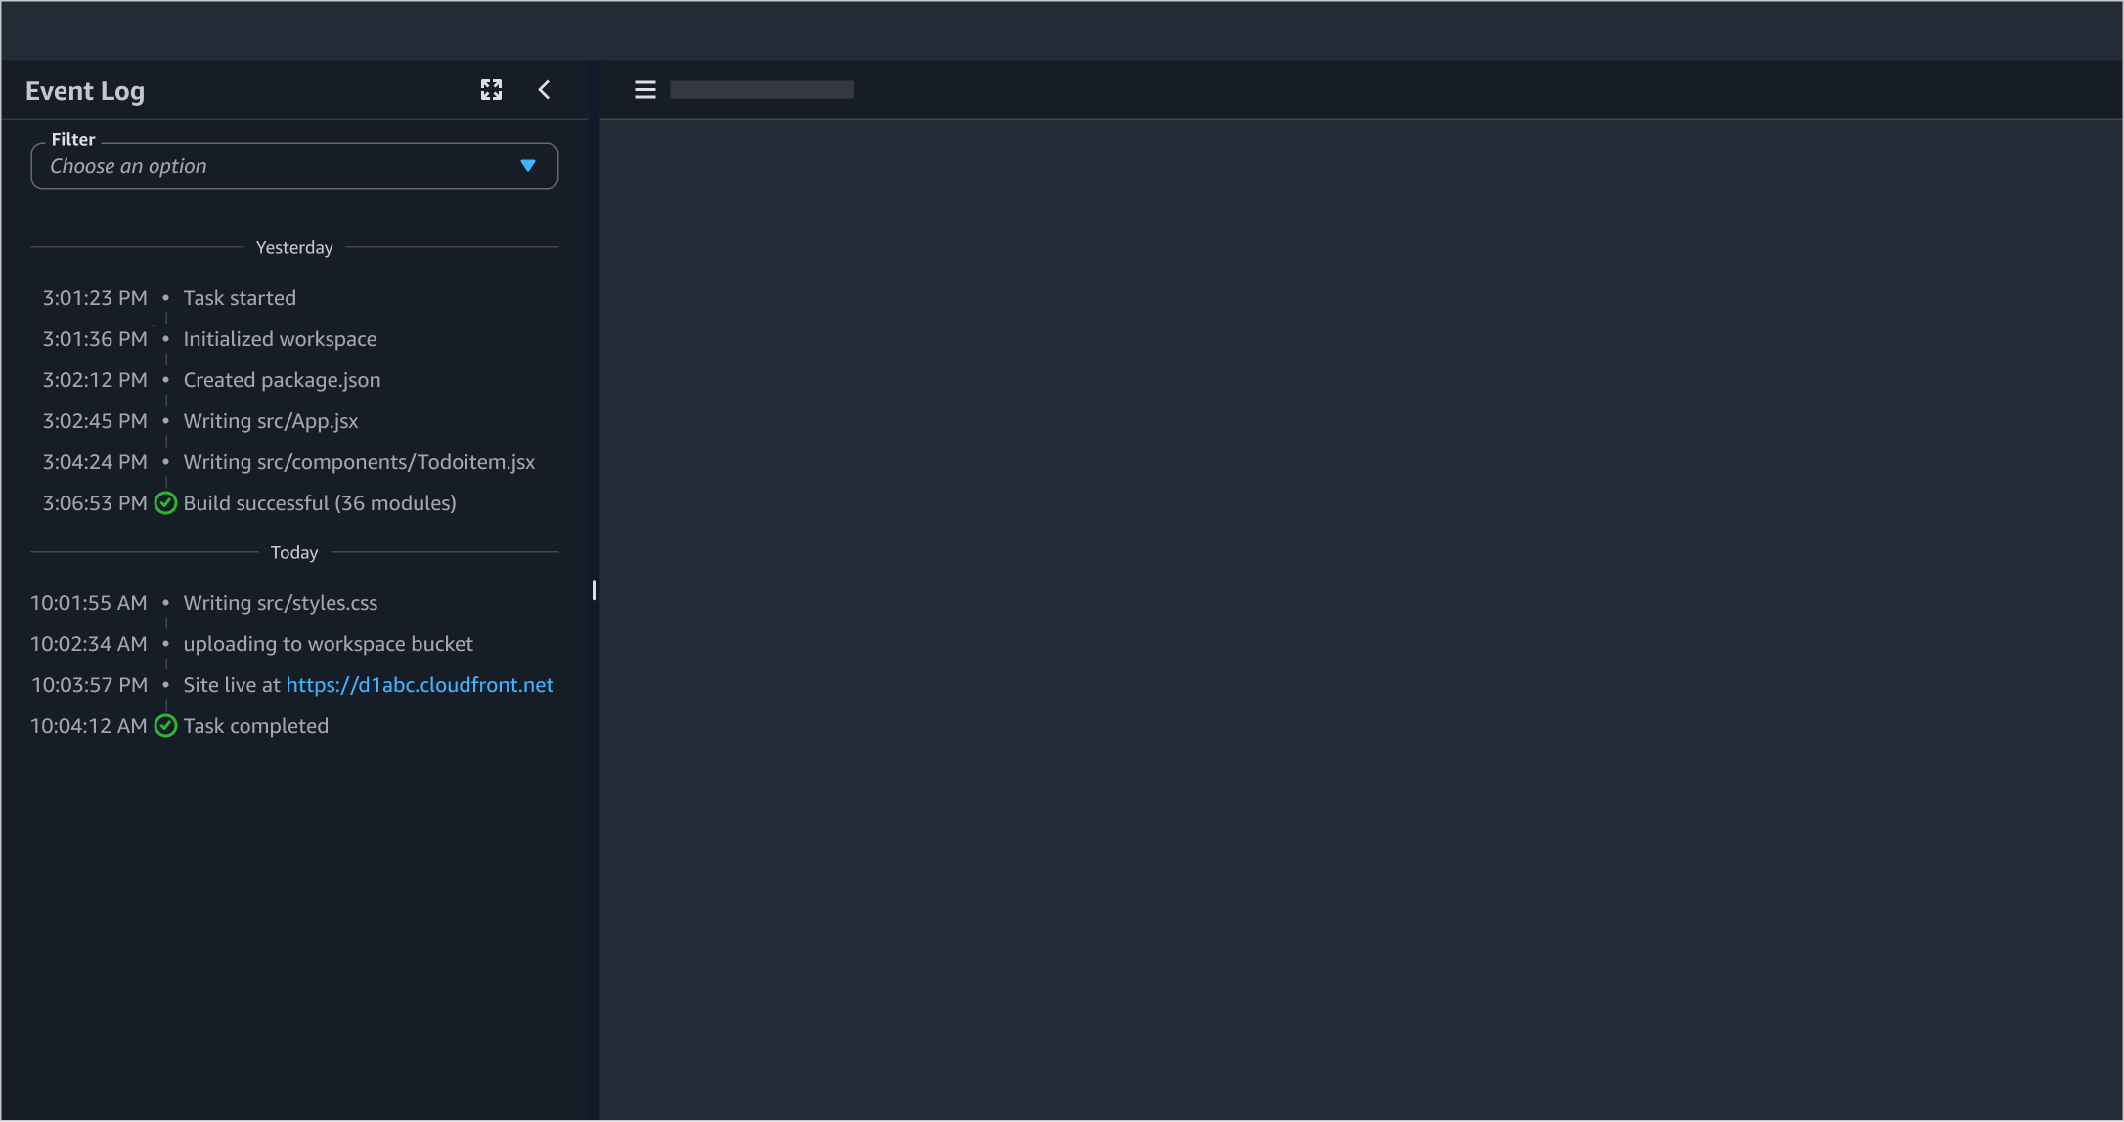Screen dimensions: 2124x1122
Task: Click the Build successful green check icon
Action: tap(166, 503)
